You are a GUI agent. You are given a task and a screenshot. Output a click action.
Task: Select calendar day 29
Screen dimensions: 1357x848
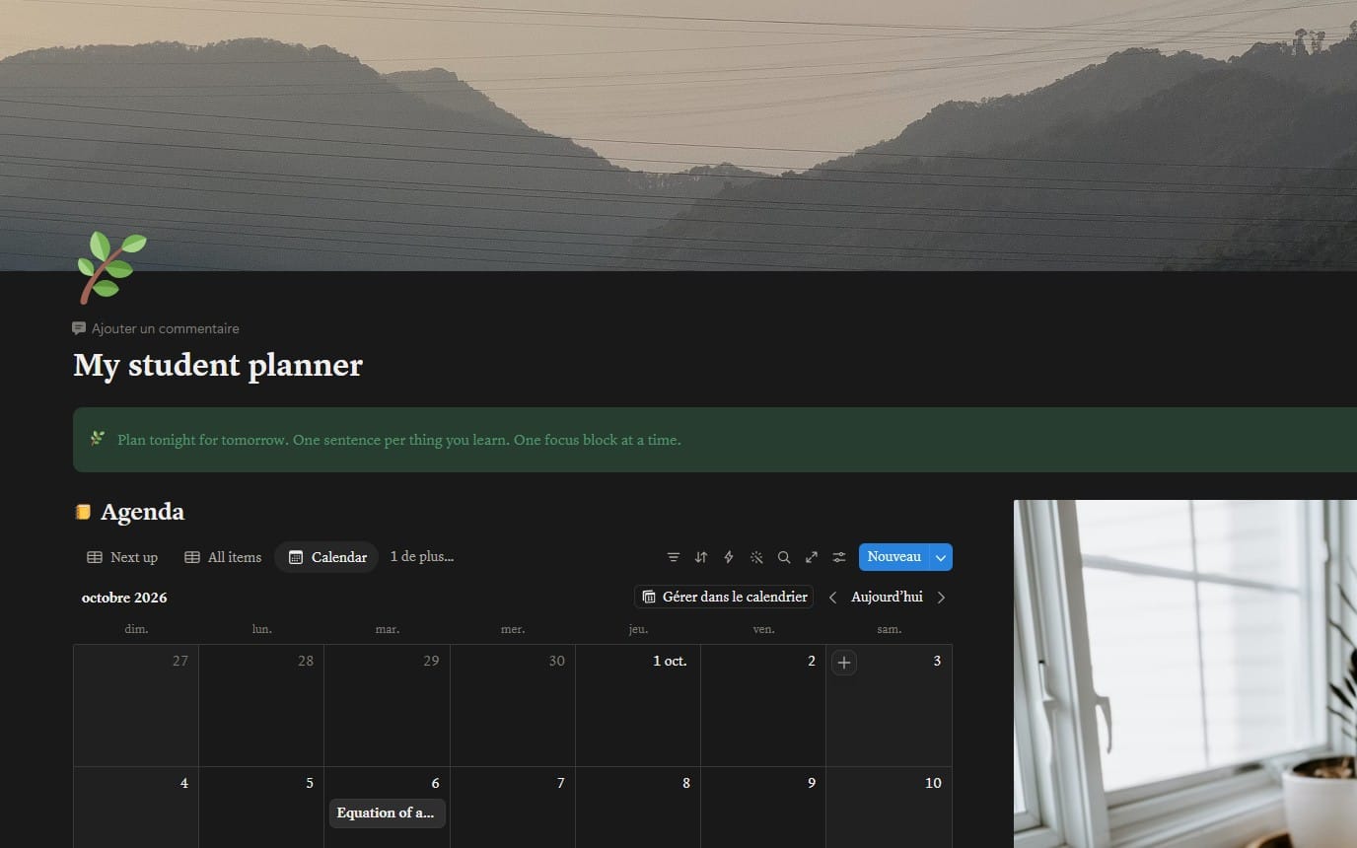point(387,705)
